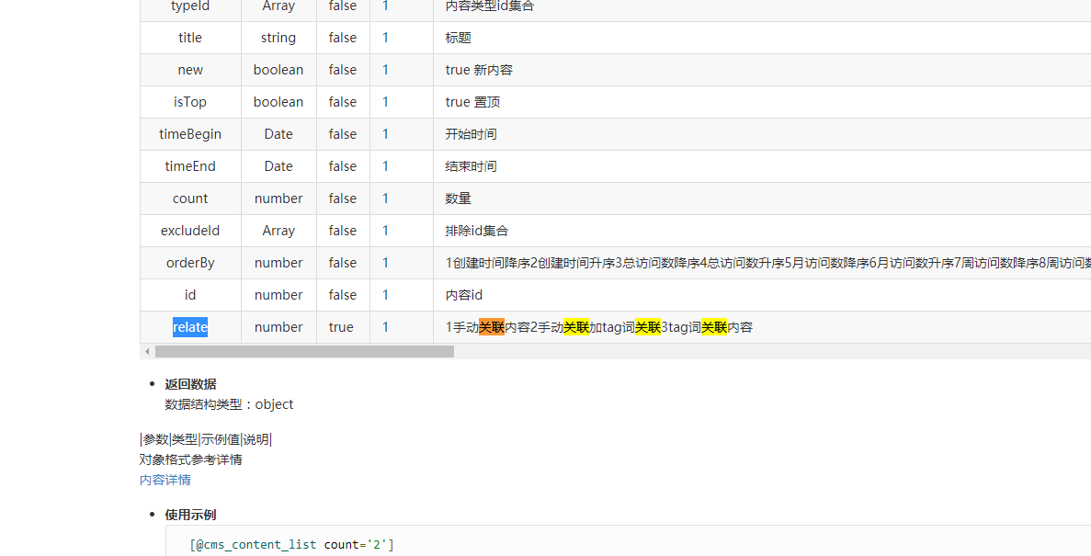1091x556 pixels.
Task: Click the 'count' parameter cell
Action: pos(190,199)
